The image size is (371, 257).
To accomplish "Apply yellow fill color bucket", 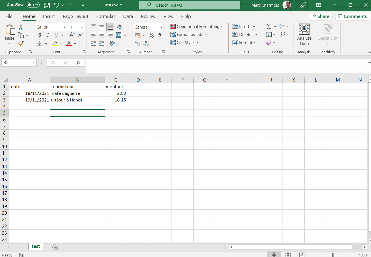I will [x=55, y=43].
